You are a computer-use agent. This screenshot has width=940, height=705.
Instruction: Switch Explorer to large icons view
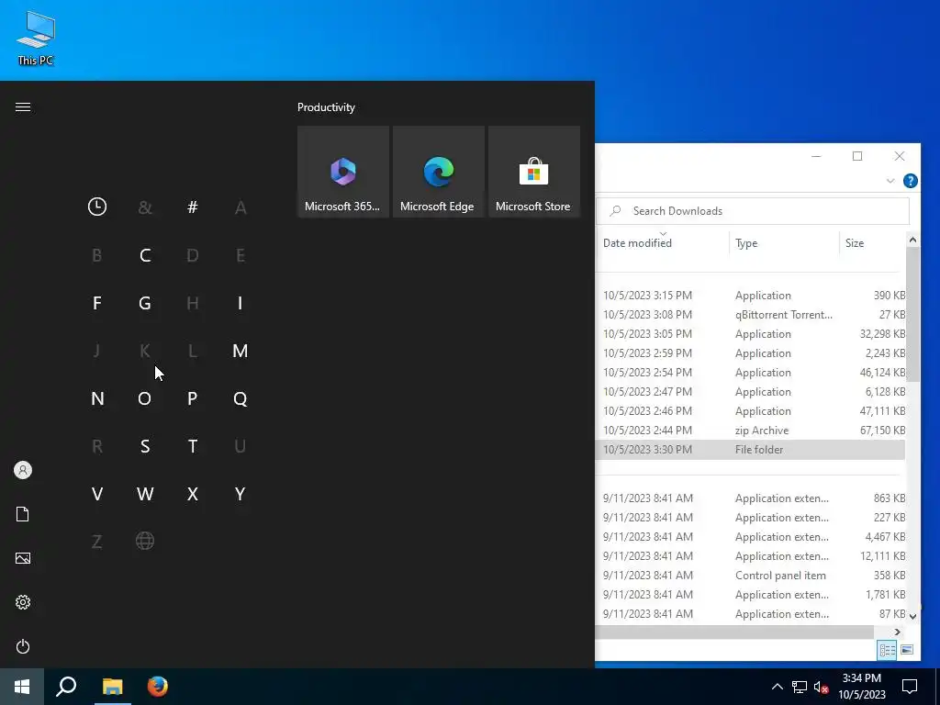coord(906,650)
